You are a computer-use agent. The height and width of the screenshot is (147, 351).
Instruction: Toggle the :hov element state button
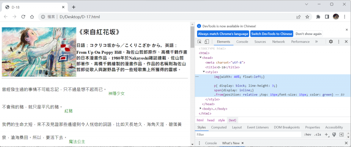pyautogui.click(x=307, y=134)
